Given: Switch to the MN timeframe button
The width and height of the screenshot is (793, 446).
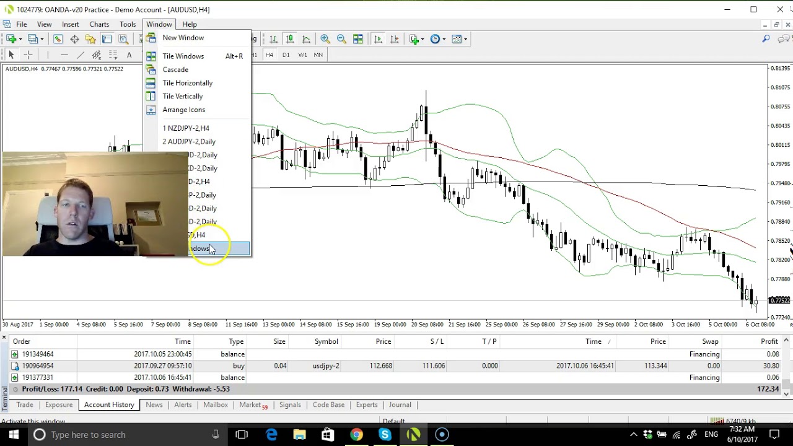Looking at the screenshot, I should point(318,55).
